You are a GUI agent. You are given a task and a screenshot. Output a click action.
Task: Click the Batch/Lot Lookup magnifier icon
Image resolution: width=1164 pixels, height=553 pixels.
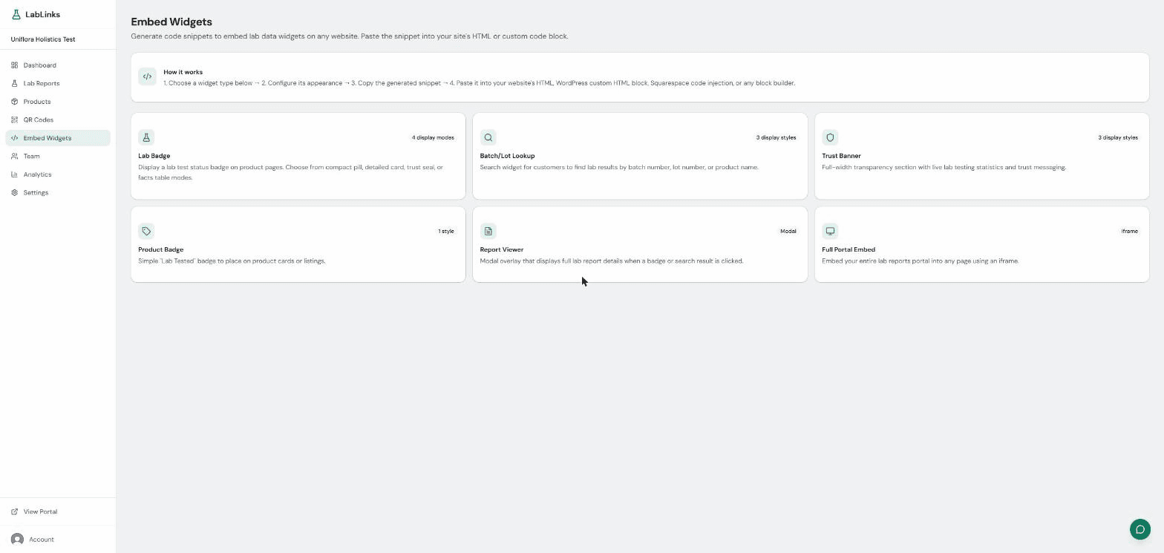click(488, 137)
